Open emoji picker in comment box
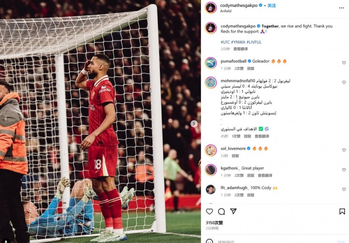This screenshot has height=243, width=349. (209, 241)
